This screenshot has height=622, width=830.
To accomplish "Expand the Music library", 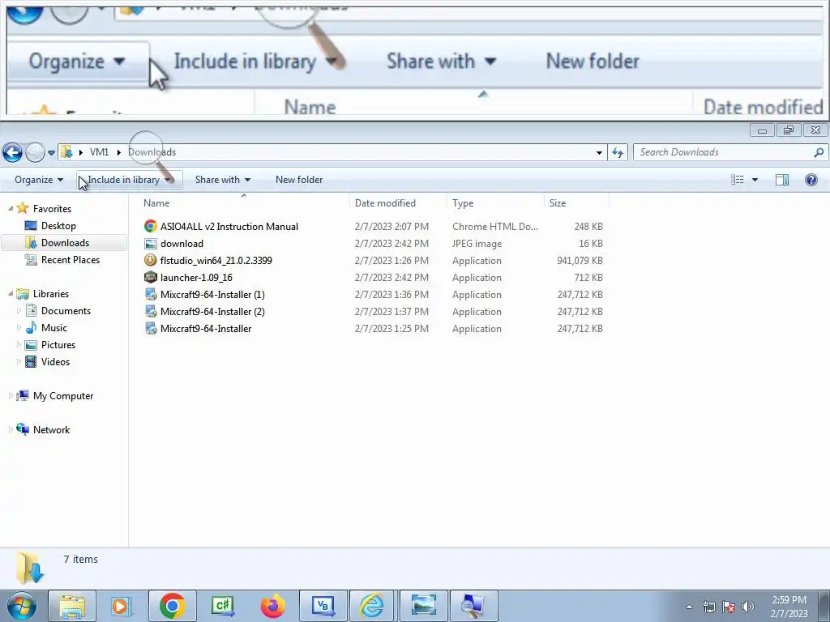I will [x=19, y=327].
